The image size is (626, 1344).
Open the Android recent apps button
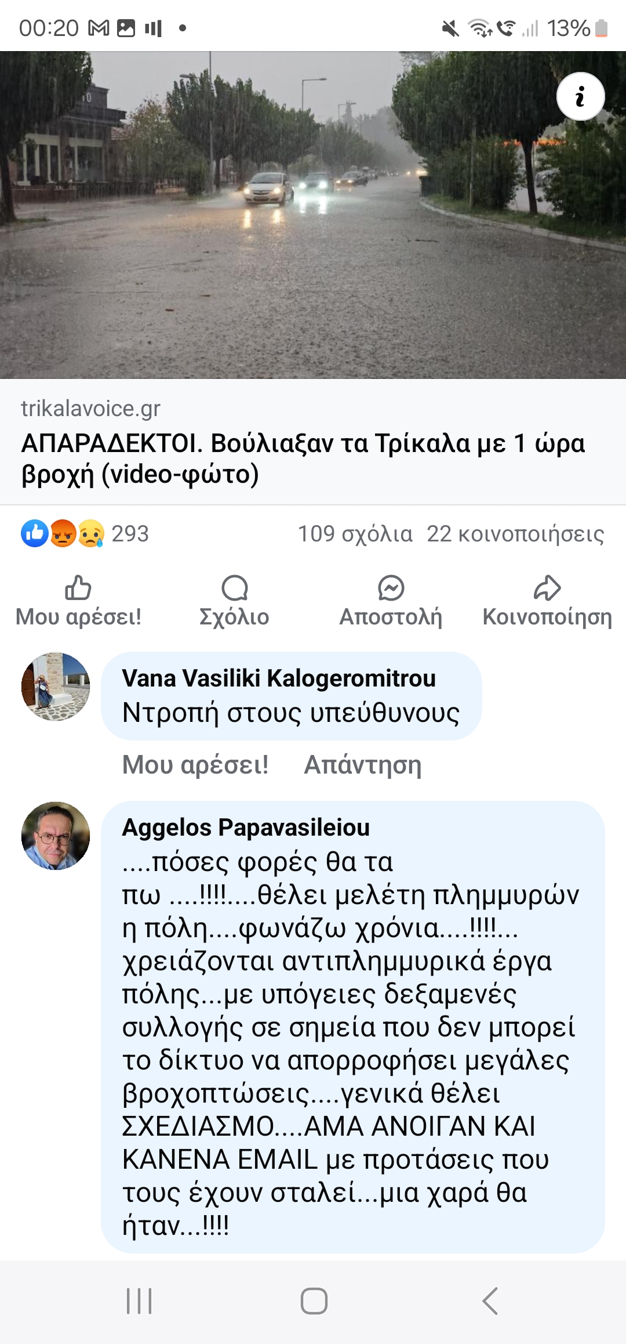(139, 1300)
